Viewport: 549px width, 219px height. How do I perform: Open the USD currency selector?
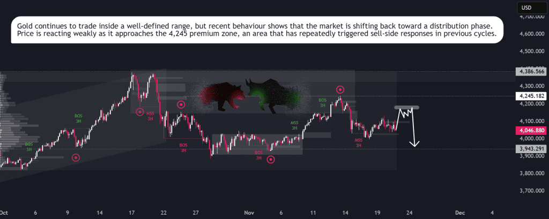click(x=528, y=7)
